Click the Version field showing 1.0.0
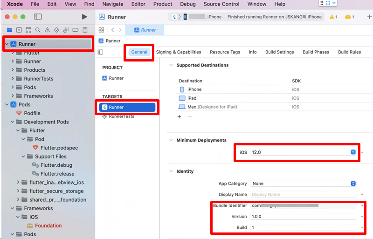This screenshot has width=373, height=239. (x=304, y=217)
